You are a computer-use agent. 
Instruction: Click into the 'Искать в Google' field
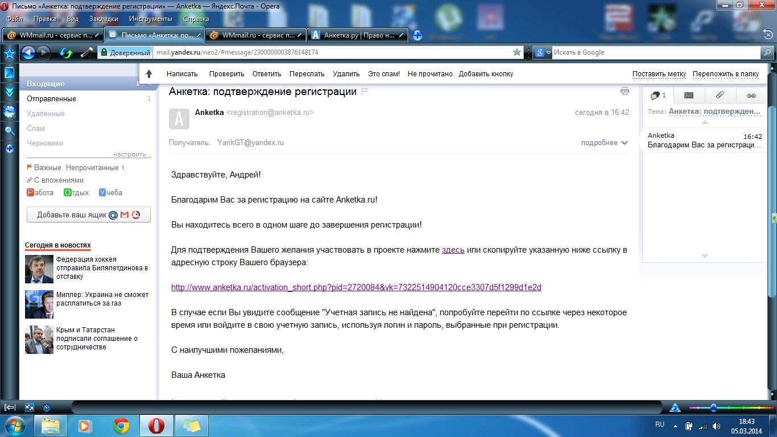click(x=656, y=52)
